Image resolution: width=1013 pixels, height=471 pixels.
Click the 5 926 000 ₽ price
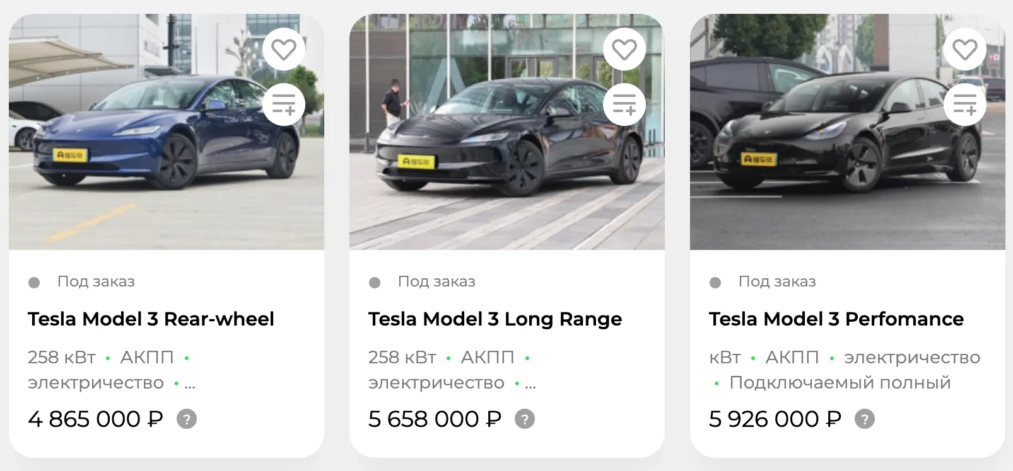[x=775, y=419]
